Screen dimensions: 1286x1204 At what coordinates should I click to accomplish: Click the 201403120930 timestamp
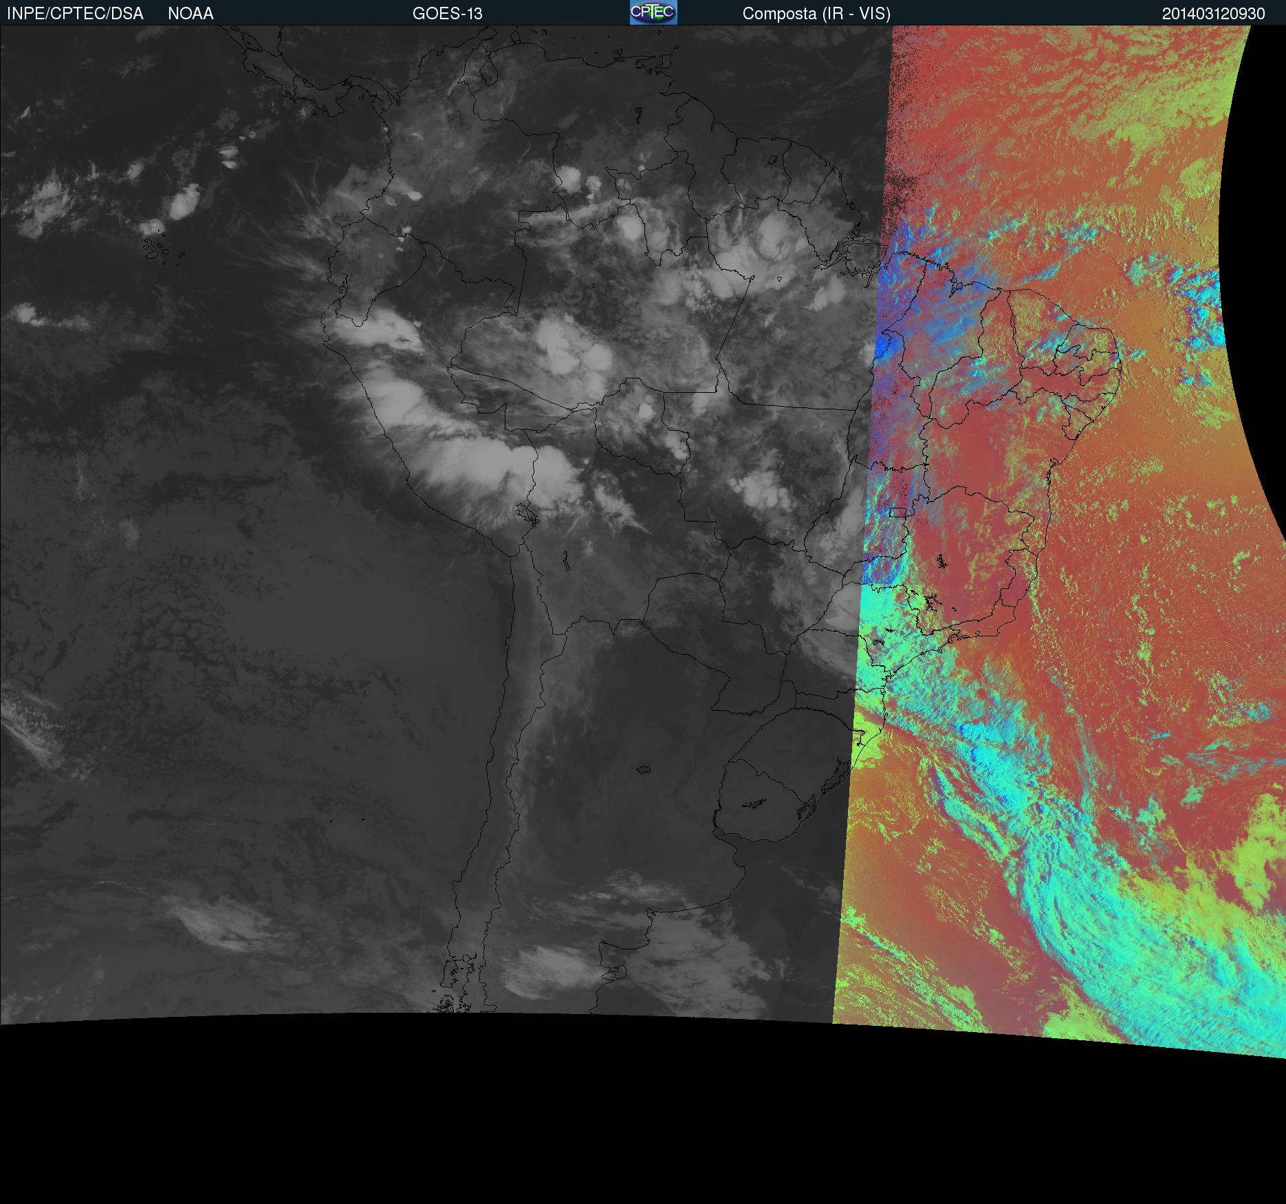click(x=1213, y=14)
